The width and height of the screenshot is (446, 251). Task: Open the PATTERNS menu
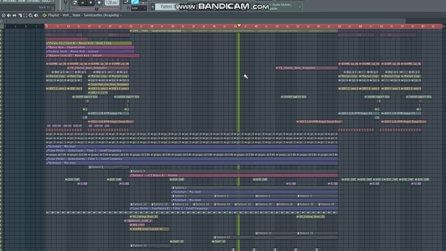click(9, 1)
